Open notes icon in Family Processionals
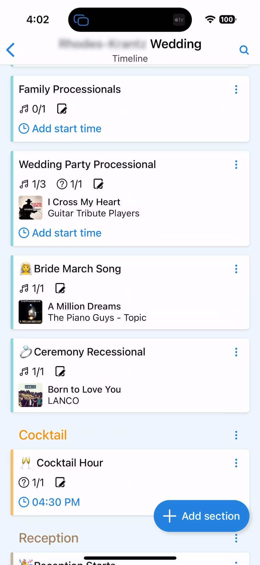 pos(62,109)
